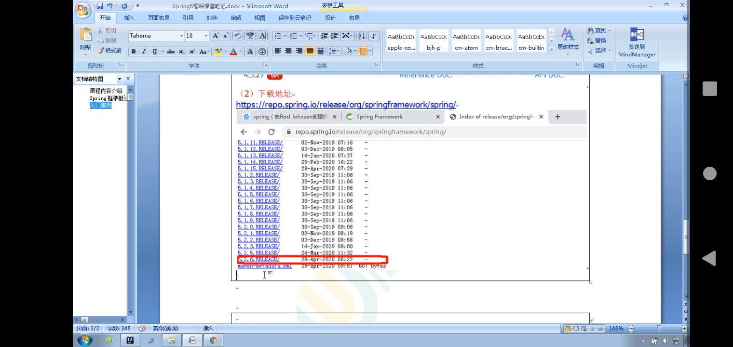The height and width of the screenshot is (347, 733).
Task: Open Chrome from the taskbar
Action: [213, 340]
